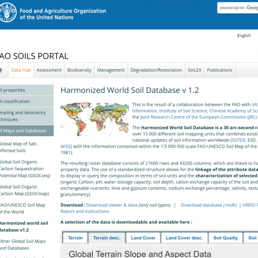This screenshot has width=258, height=258.
Task: Open the Management tab
Action: click(x=111, y=70)
